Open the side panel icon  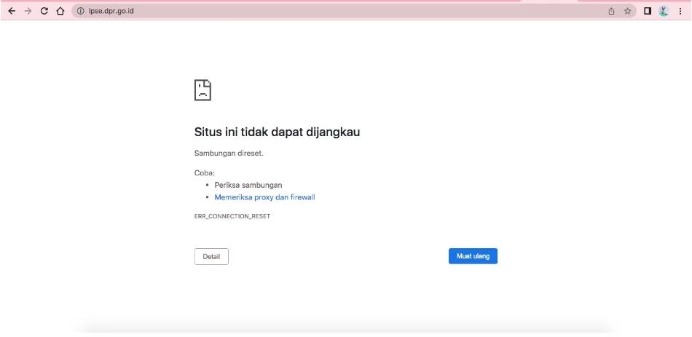[x=648, y=11]
